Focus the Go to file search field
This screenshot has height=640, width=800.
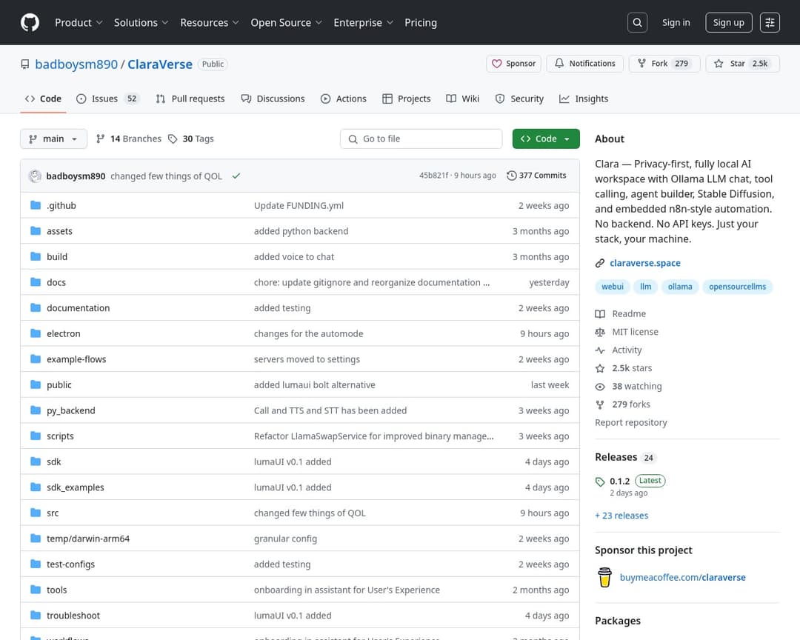[421, 139]
